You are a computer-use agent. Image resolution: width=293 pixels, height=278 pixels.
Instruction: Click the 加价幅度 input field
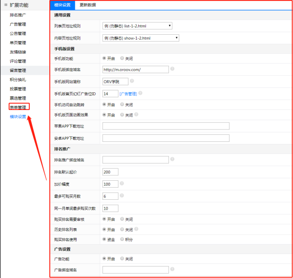coord(110,184)
